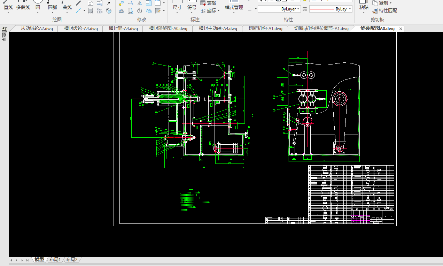
Task: Click the mirror icon in 修改 panel
Action: 140,3
